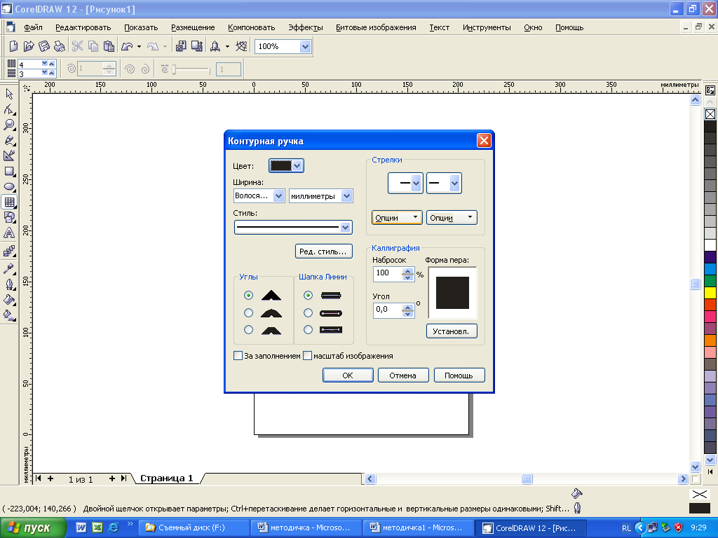
Task: Select the Text tool
Action: [x=9, y=233]
